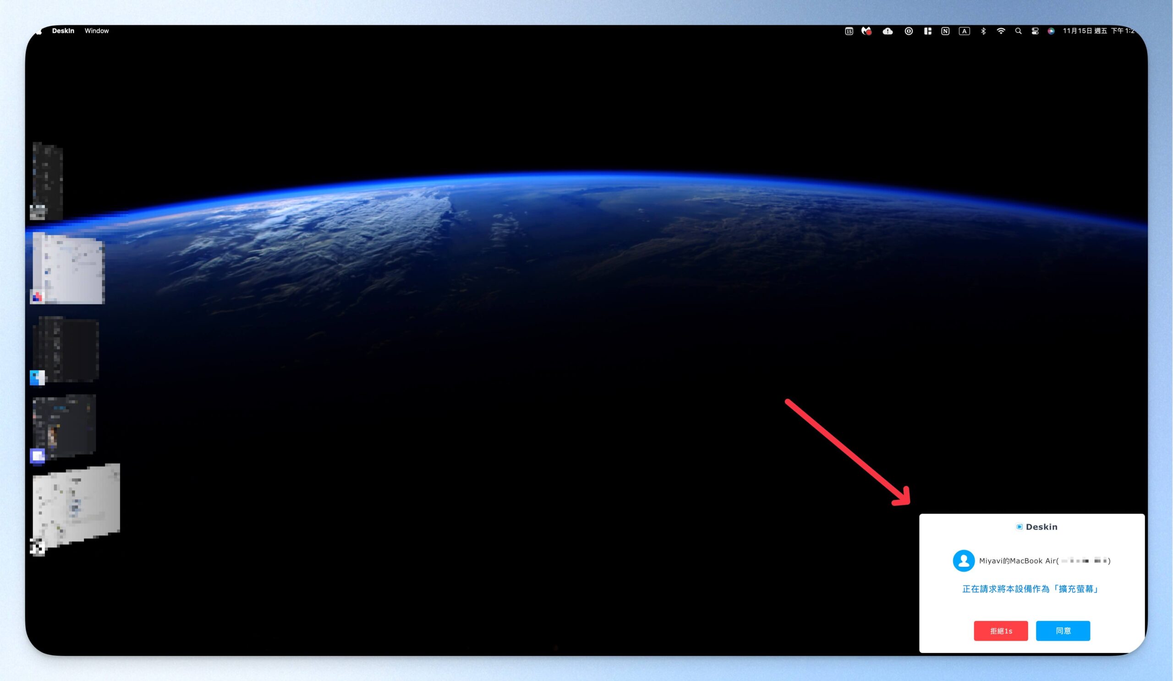The image size is (1173, 681).
Task: Reject the request with the red 拒絕 button
Action: coord(1001,631)
